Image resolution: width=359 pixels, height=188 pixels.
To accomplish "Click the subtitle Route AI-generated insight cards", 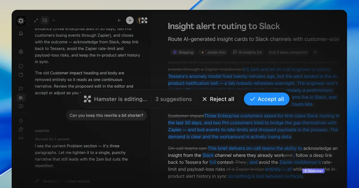I will click(x=254, y=39).
